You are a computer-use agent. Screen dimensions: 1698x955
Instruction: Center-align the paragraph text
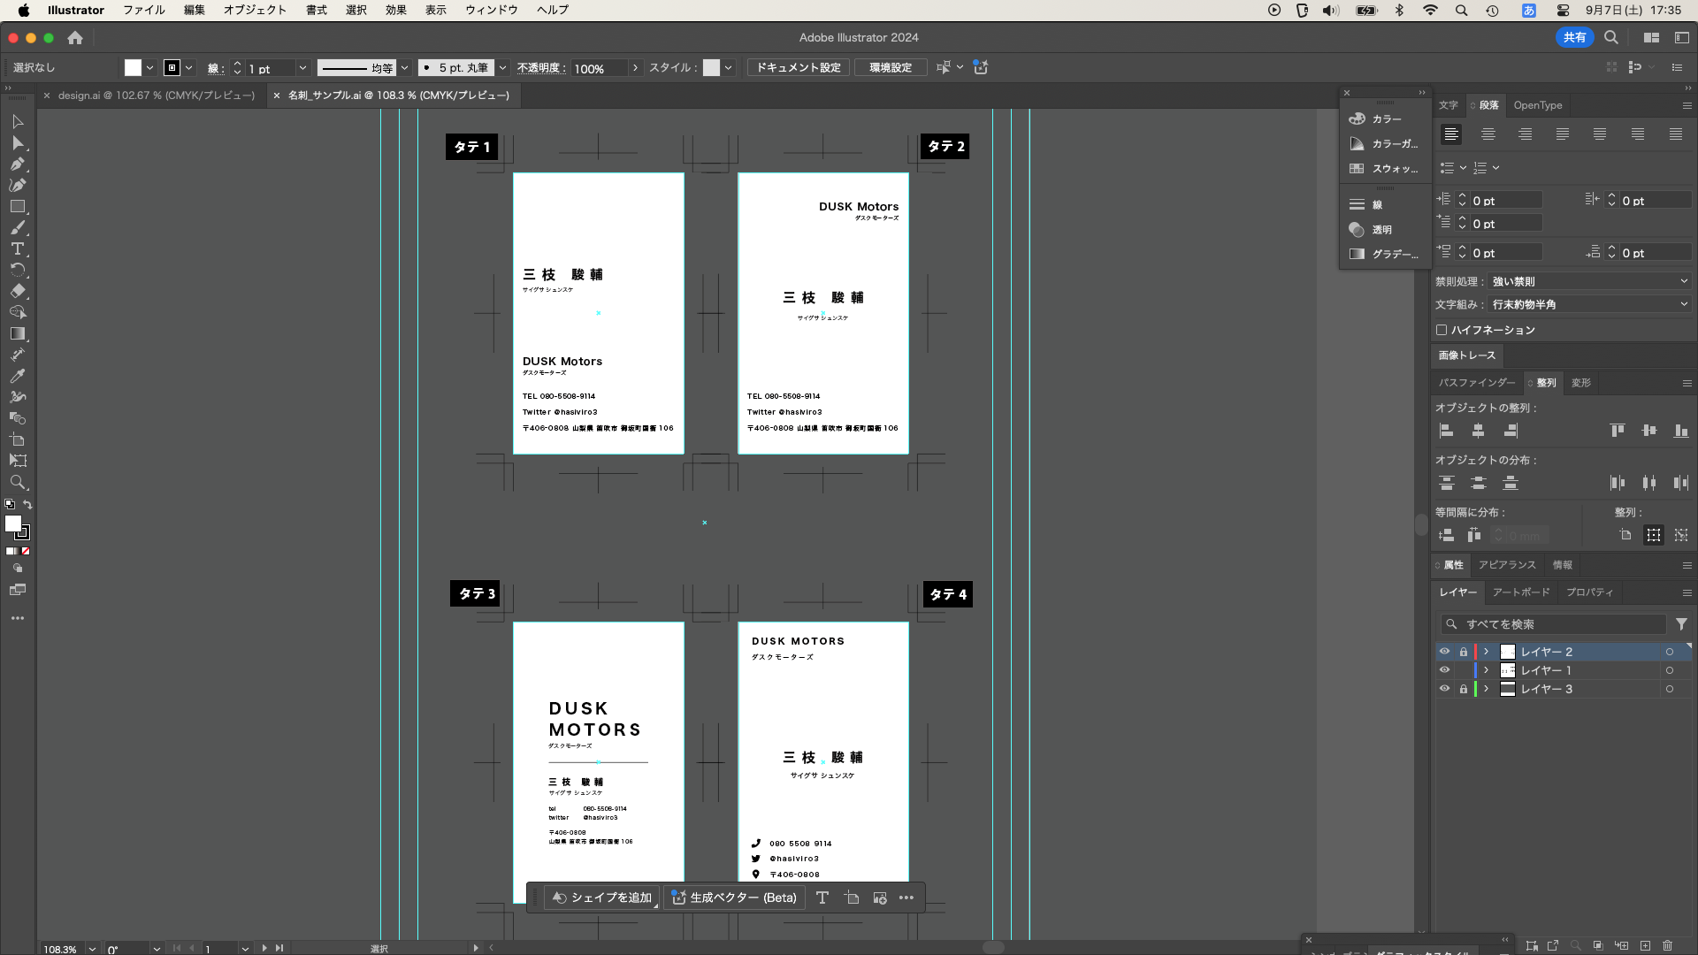(1488, 134)
